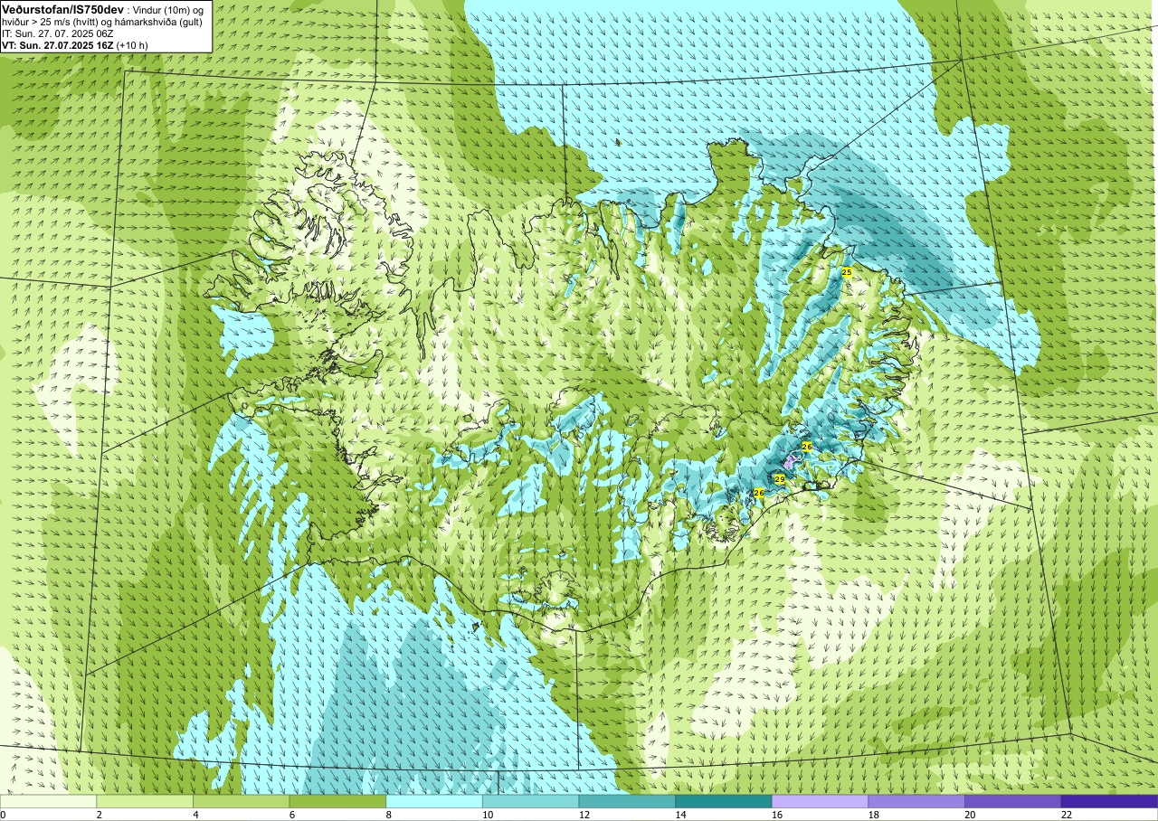Click the scale label '6'
Screen dimensions: 1158x821
pos(290,815)
